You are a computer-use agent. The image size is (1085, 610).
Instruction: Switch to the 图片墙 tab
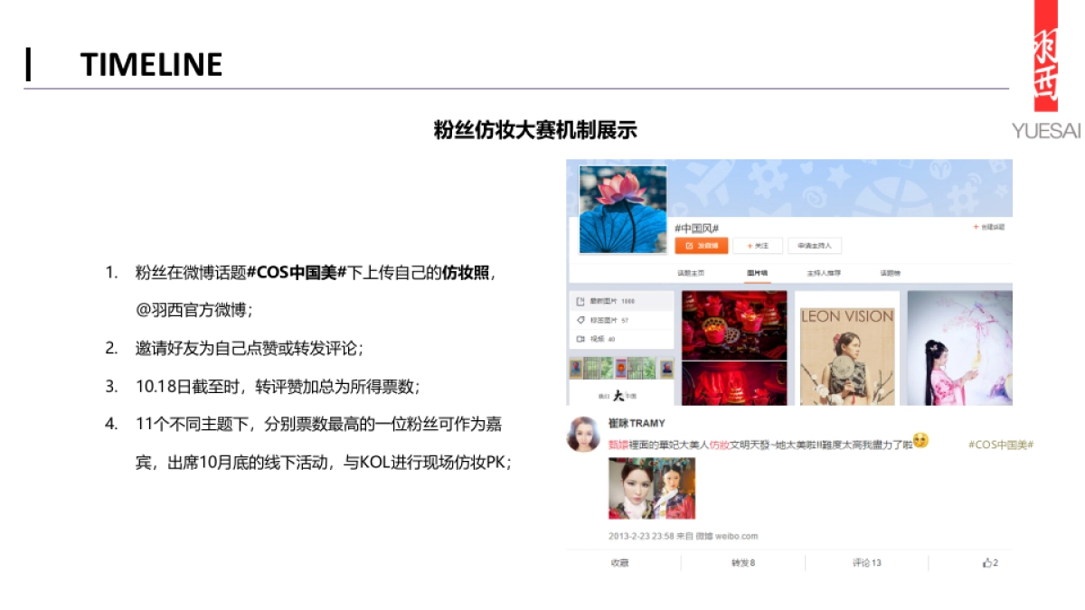pyautogui.click(x=756, y=273)
